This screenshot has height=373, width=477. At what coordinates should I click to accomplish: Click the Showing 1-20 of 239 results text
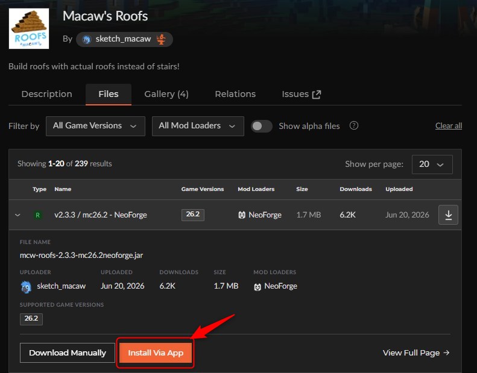click(65, 163)
